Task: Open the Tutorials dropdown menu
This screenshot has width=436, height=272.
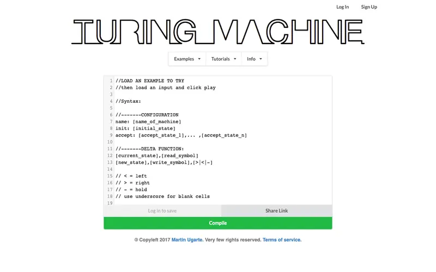Action: point(223,59)
